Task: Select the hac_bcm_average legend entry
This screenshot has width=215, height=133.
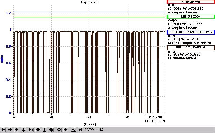Action: [191, 48]
